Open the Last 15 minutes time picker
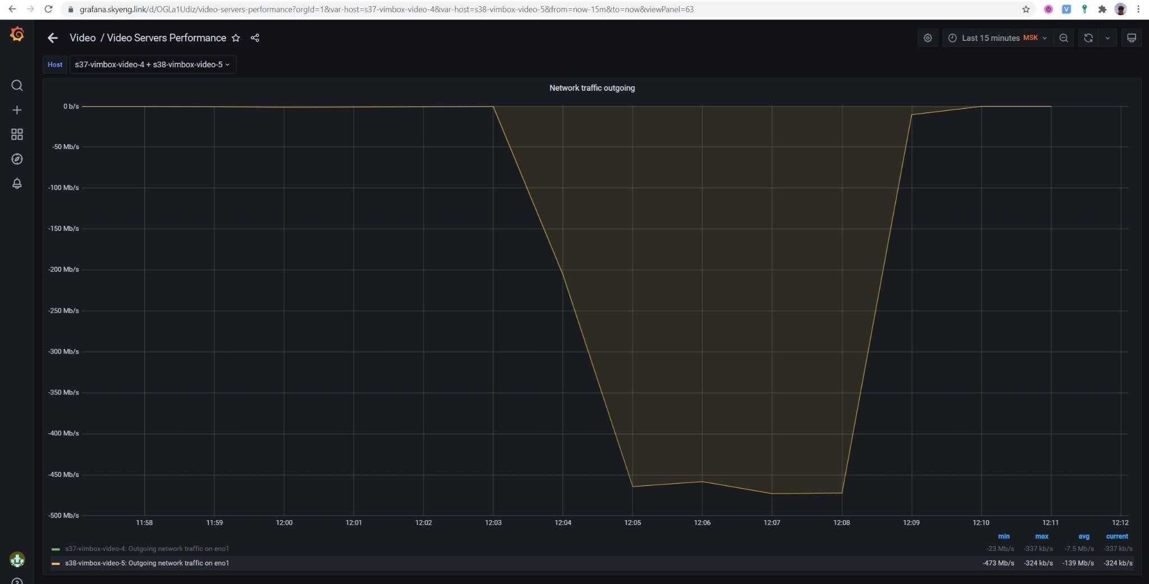The image size is (1149, 584). pos(997,38)
